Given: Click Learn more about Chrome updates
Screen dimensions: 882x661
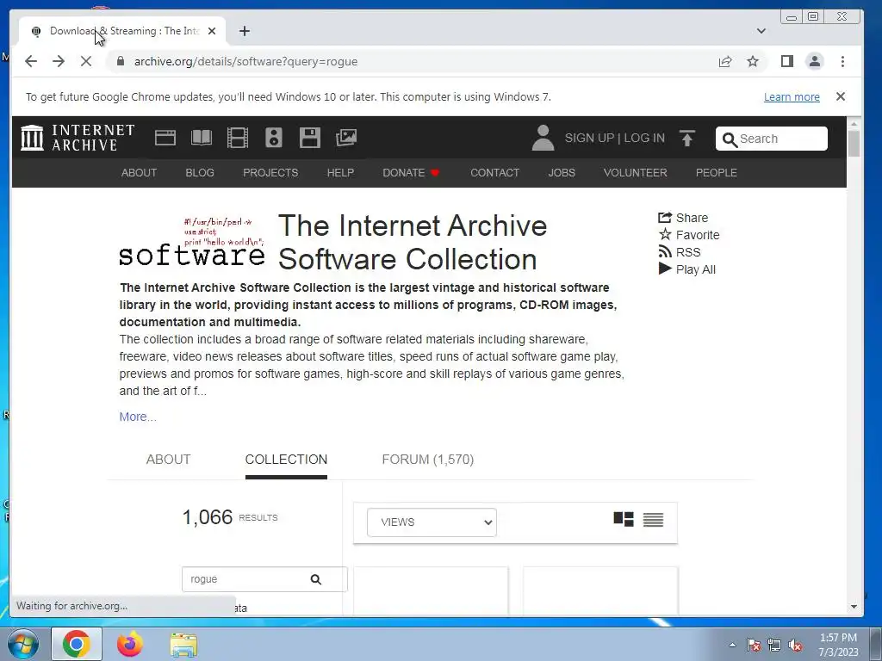Looking at the screenshot, I should pos(792,96).
